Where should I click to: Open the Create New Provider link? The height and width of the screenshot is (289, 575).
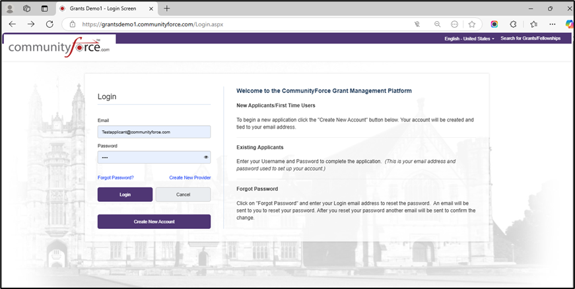pos(190,177)
